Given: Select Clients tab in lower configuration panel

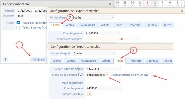Looking at the screenshot, I should click(x=56, y=61).
